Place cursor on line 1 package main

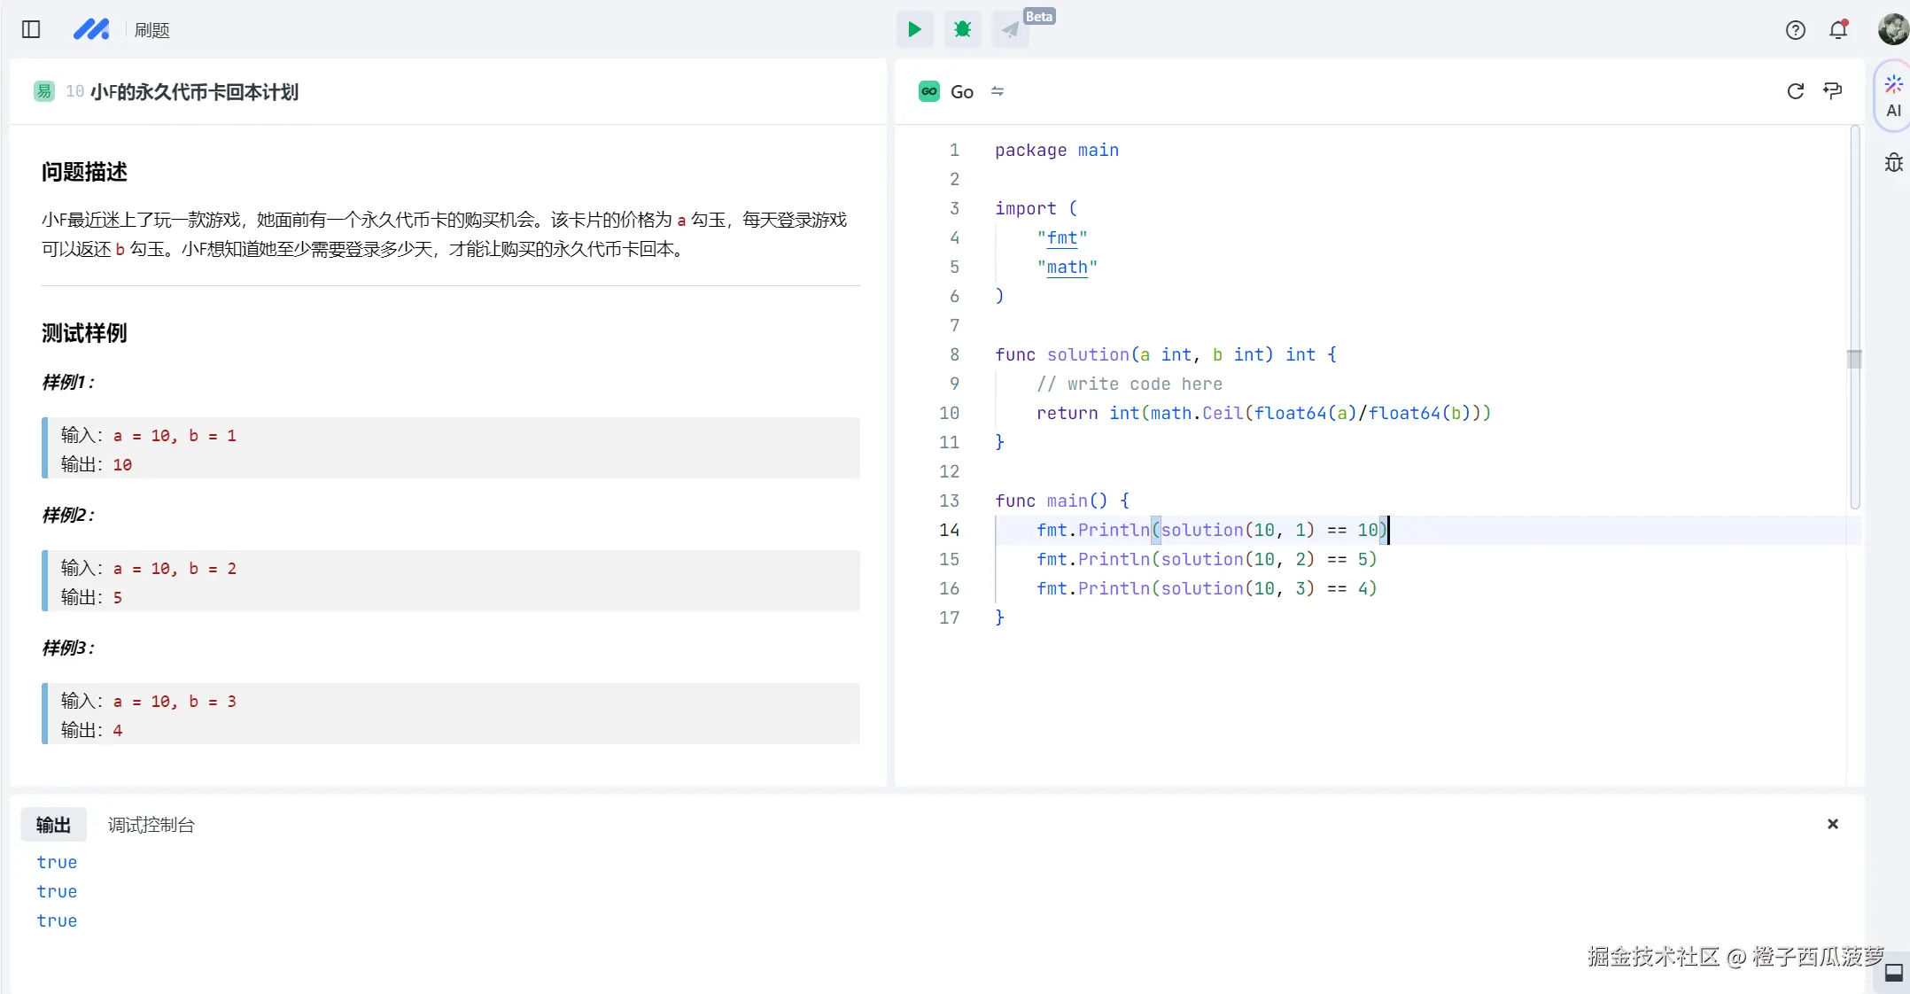1057,150
